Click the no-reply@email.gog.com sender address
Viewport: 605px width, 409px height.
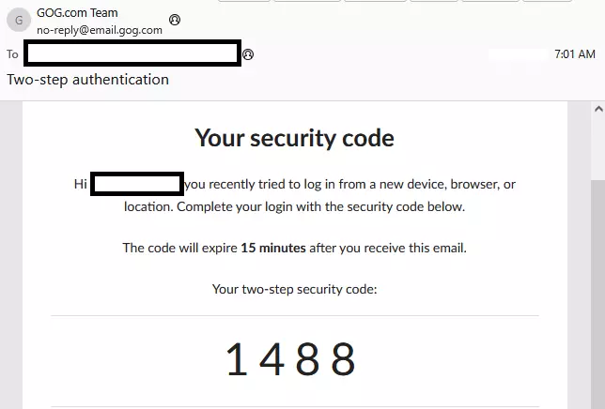[100, 30]
